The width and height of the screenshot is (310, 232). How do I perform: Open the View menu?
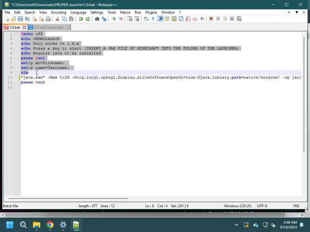point(43,12)
